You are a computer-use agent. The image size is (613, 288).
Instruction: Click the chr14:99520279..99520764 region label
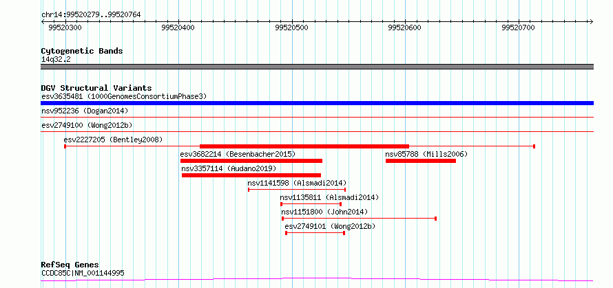click(x=91, y=15)
